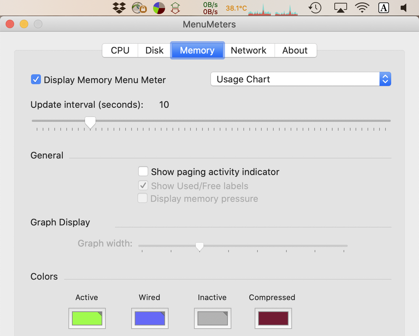The height and width of the screenshot is (336, 419).
Task: Open the Active color well
Action: pos(87,318)
